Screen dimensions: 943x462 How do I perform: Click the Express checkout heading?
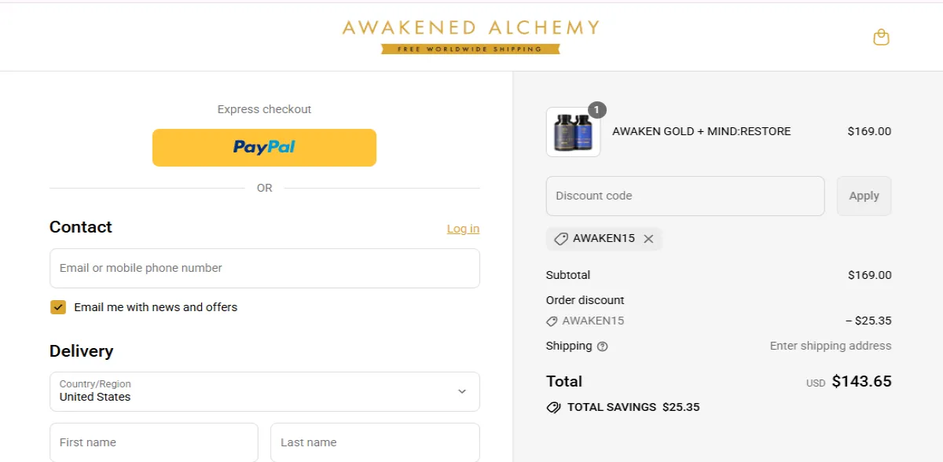click(264, 109)
